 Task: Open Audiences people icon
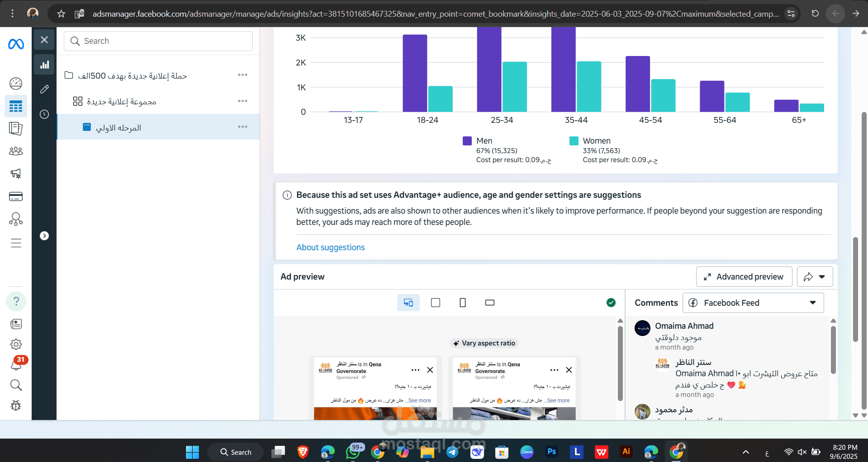[x=16, y=151]
